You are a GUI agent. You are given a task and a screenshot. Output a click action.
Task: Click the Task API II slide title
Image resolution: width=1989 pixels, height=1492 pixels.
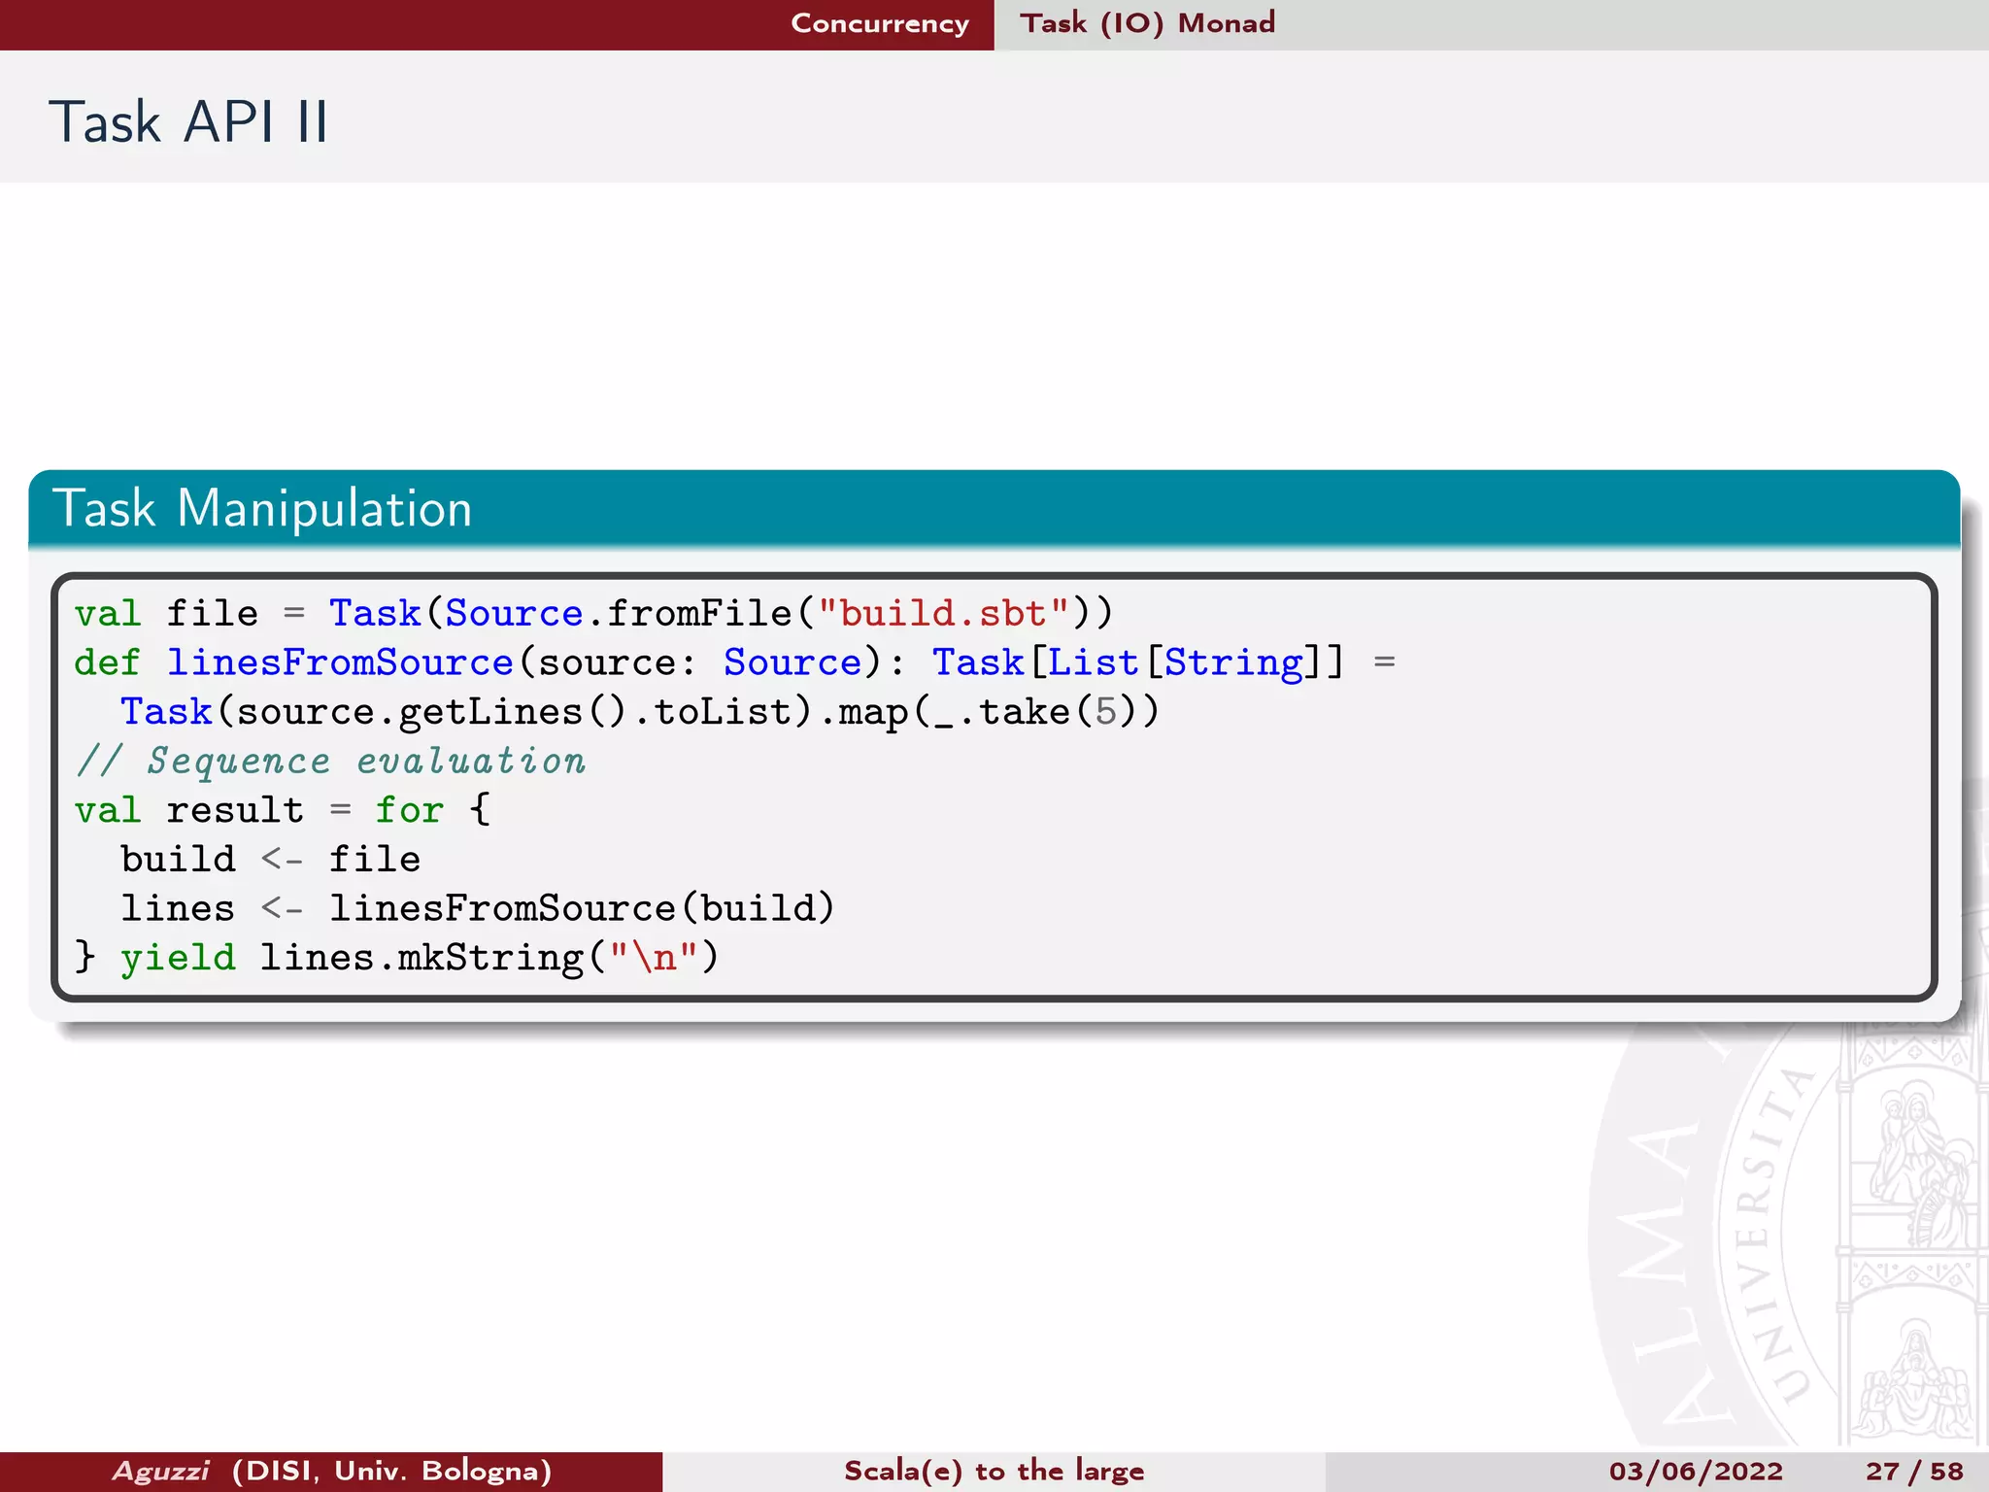(189, 122)
